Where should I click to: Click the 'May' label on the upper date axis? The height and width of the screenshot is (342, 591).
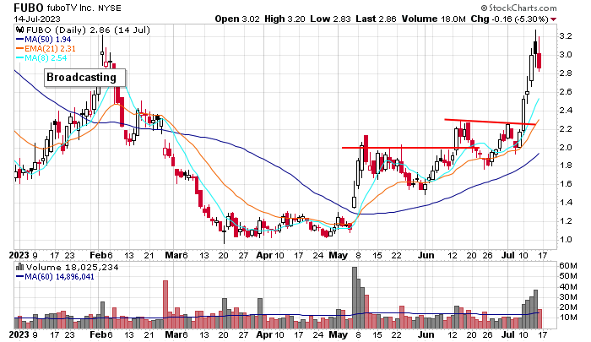coord(338,255)
